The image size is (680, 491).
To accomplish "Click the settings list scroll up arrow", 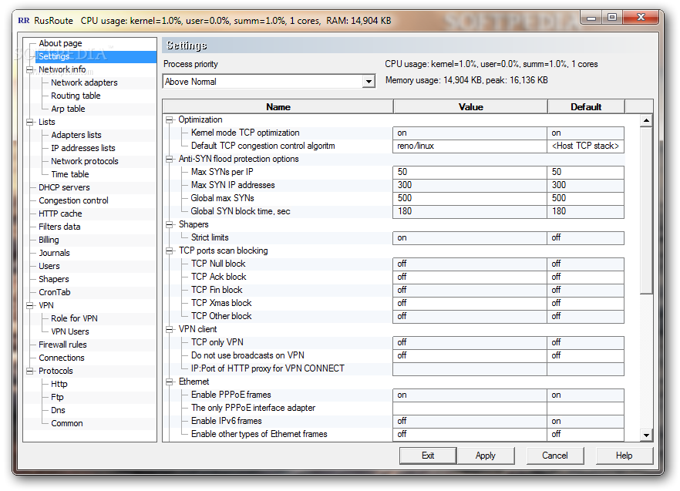I will (x=646, y=120).
